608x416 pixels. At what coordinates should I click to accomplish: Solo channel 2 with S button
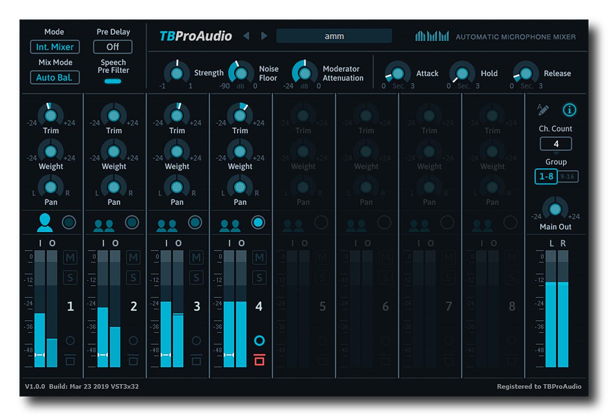pos(133,277)
